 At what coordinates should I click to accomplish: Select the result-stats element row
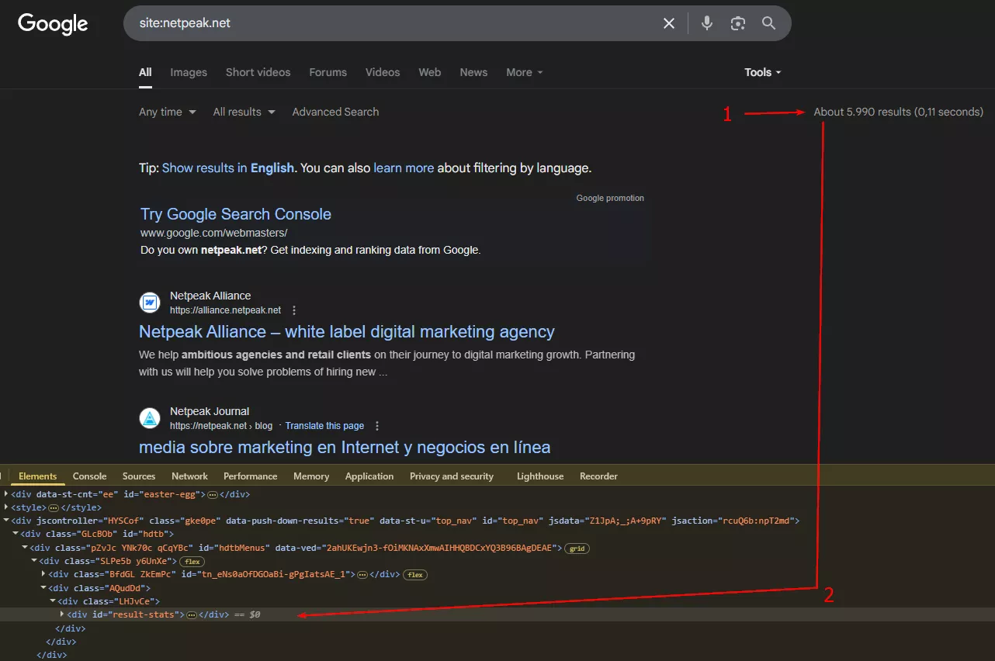coord(497,614)
